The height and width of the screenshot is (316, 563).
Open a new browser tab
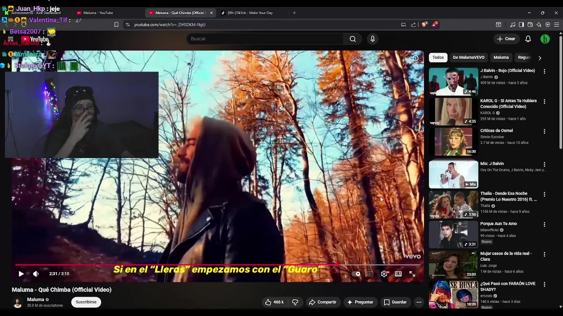(x=294, y=13)
